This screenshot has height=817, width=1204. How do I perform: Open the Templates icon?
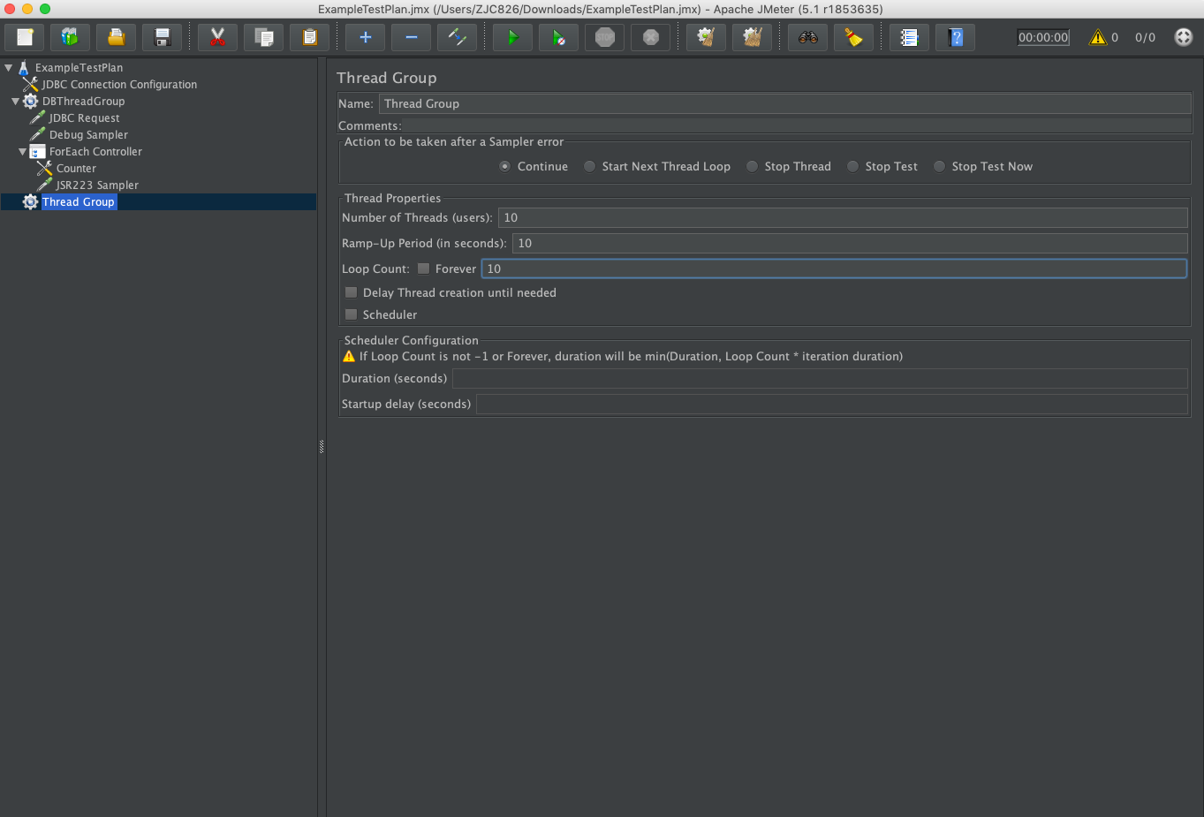pos(70,37)
